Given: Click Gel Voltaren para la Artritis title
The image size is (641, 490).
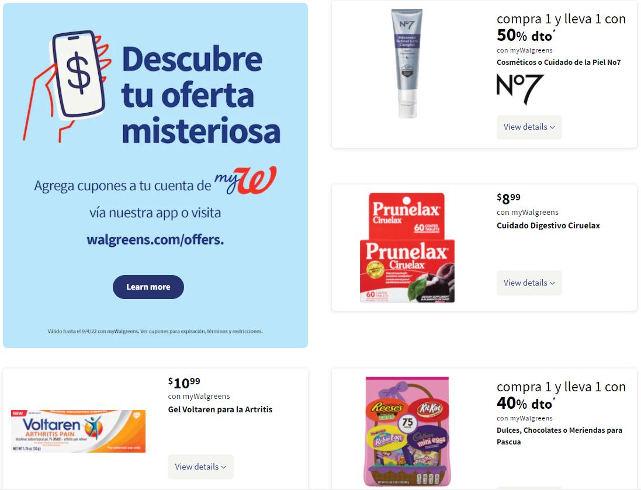Looking at the screenshot, I should [x=220, y=409].
